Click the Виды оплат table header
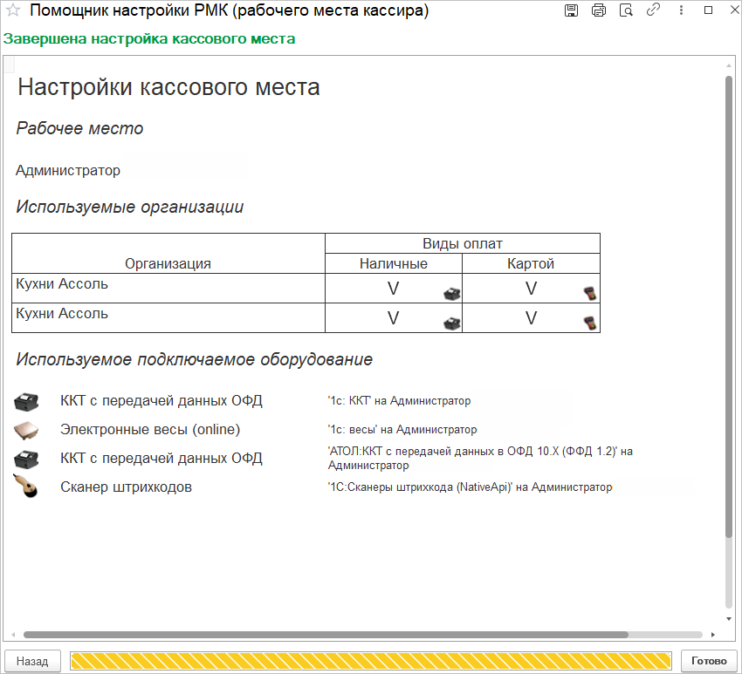The height and width of the screenshot is (674, 742). (x=463, y=243)
